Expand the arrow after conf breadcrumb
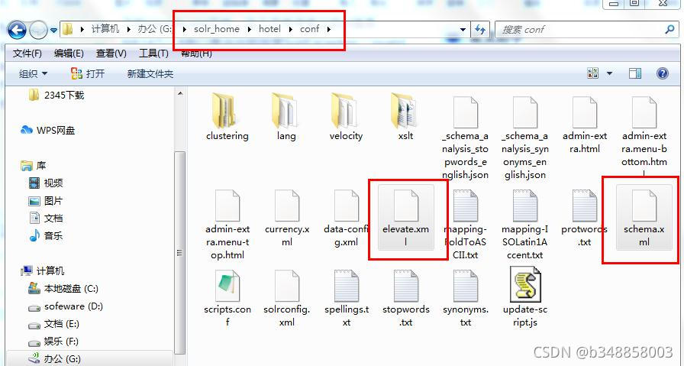Image resolution: width=684 pixels, height=366 pixels. click(329, 29)
